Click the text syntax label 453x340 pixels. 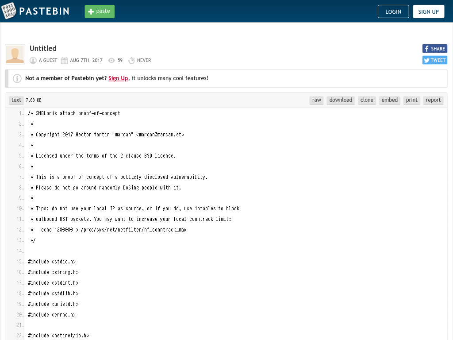(16, 100)
